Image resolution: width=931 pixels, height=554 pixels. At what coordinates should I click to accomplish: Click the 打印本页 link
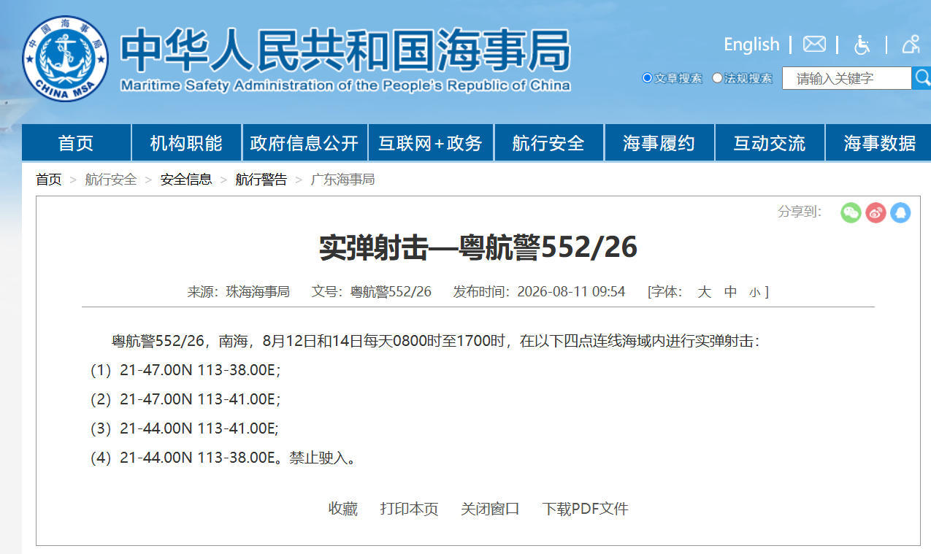click(410, 509)
